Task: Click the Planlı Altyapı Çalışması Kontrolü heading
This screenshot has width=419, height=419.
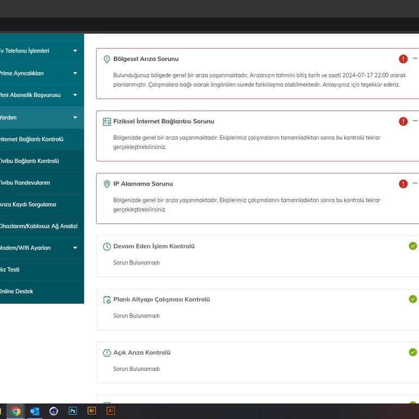Action: 161,300
